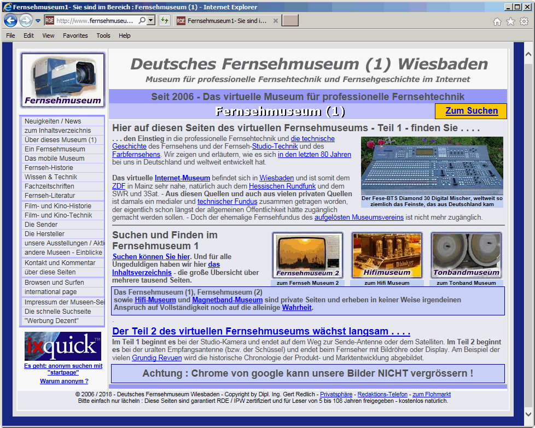Click the search magnifier in address bar
The width and height of the screenshot is (535, 428).
click(142, 20)
